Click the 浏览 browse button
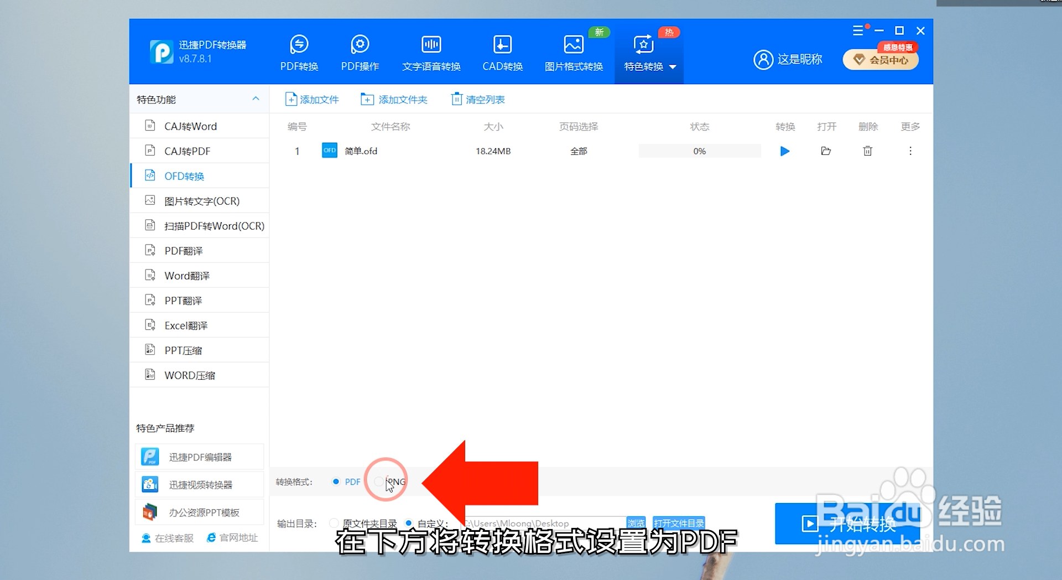 [636, 523]
